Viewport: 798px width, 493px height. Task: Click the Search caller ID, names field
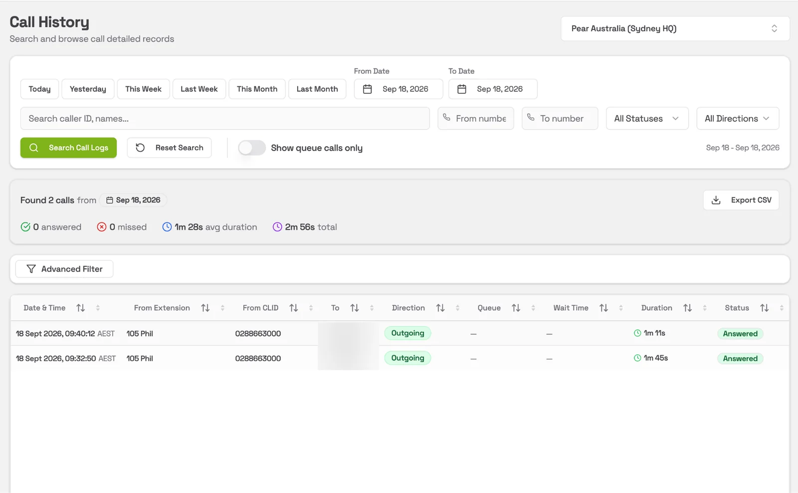[x=225, y=118]
